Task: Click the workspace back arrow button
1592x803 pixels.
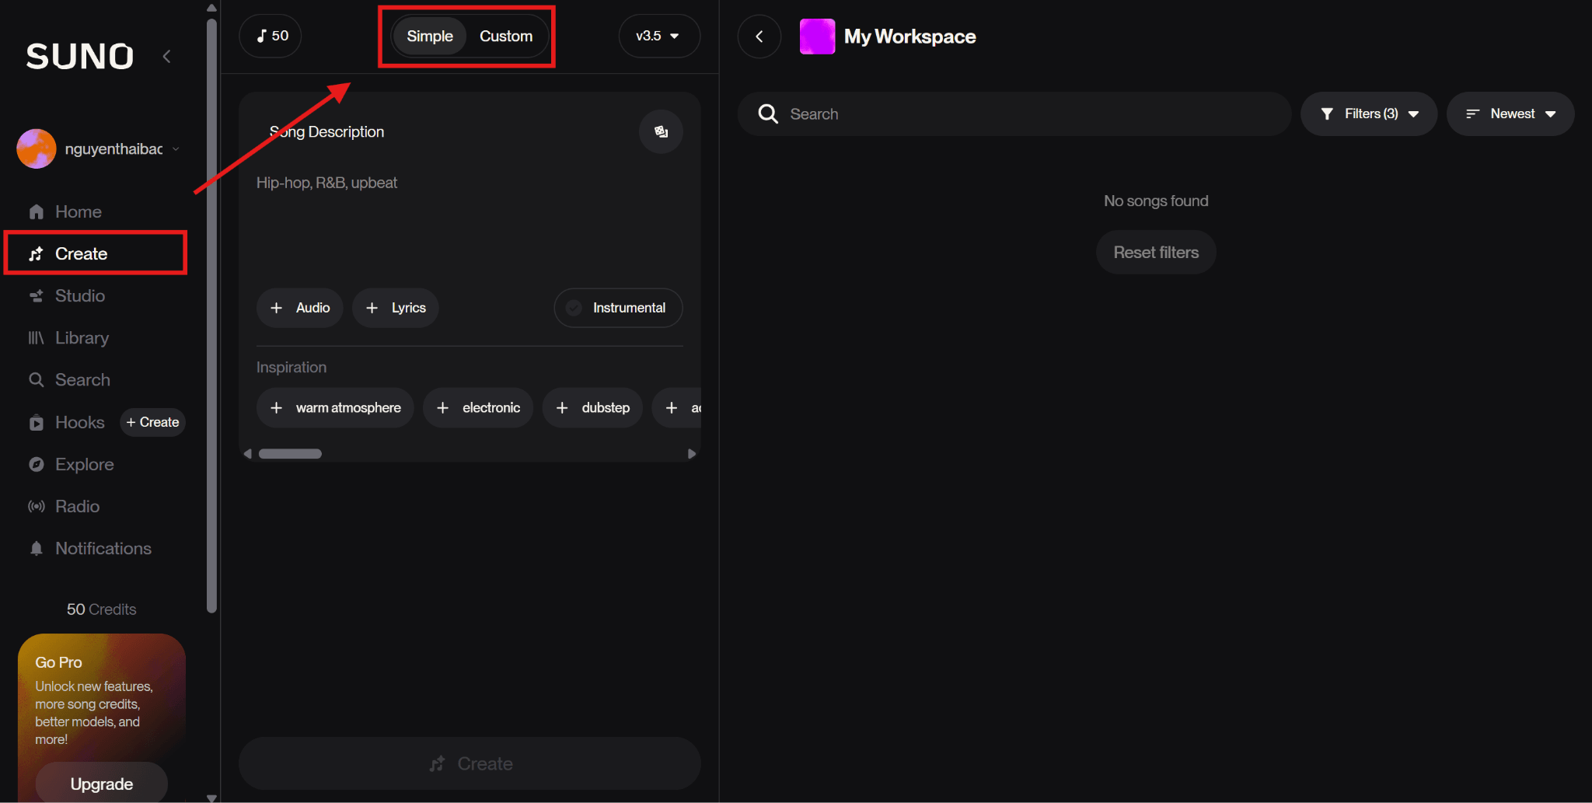Action: pos(759,36)
